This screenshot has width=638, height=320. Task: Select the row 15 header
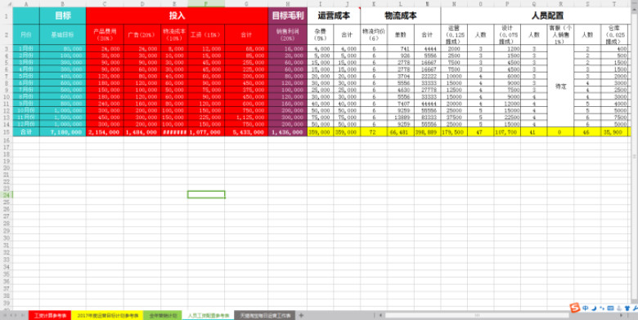tap(6, 132)
